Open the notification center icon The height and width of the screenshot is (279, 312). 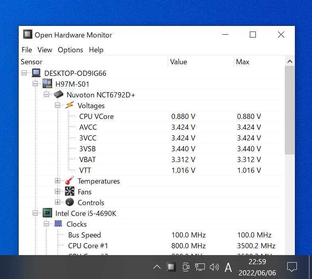point(292,267)
